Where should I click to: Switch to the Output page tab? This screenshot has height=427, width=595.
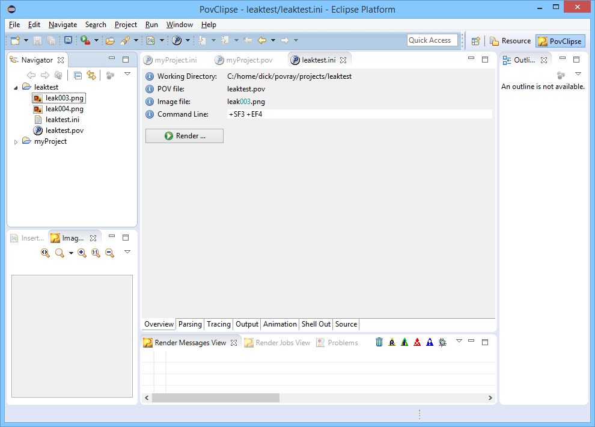coord(247,324)
